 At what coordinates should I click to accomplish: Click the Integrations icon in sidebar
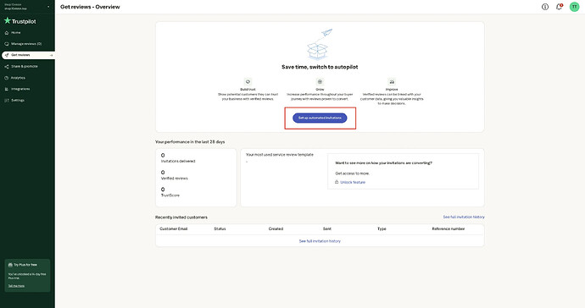[x=6, y=89]
